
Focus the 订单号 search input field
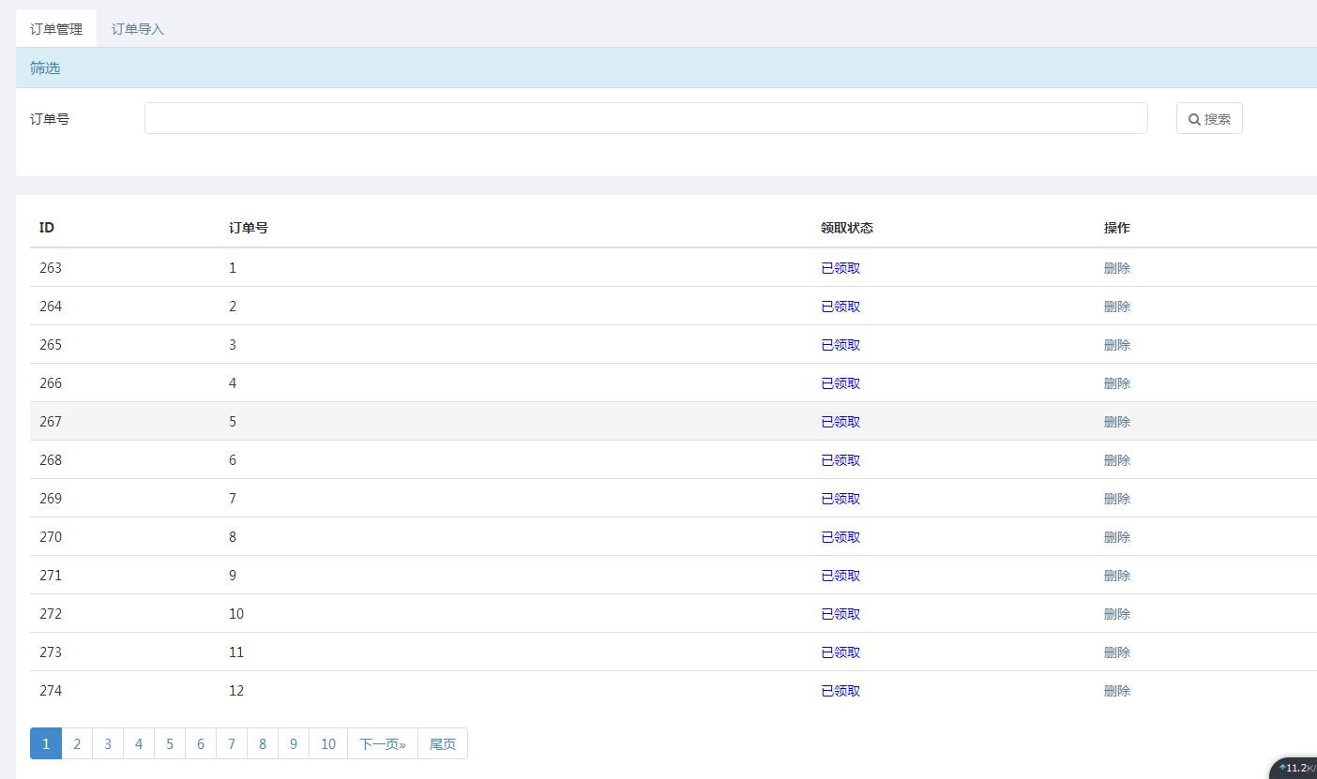coord(645,118)
